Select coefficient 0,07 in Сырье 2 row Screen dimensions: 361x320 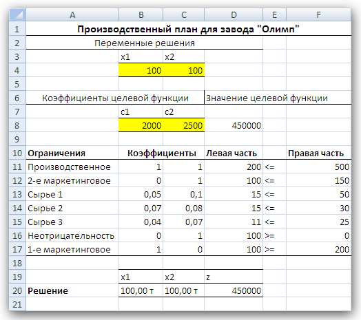[141, 208]
